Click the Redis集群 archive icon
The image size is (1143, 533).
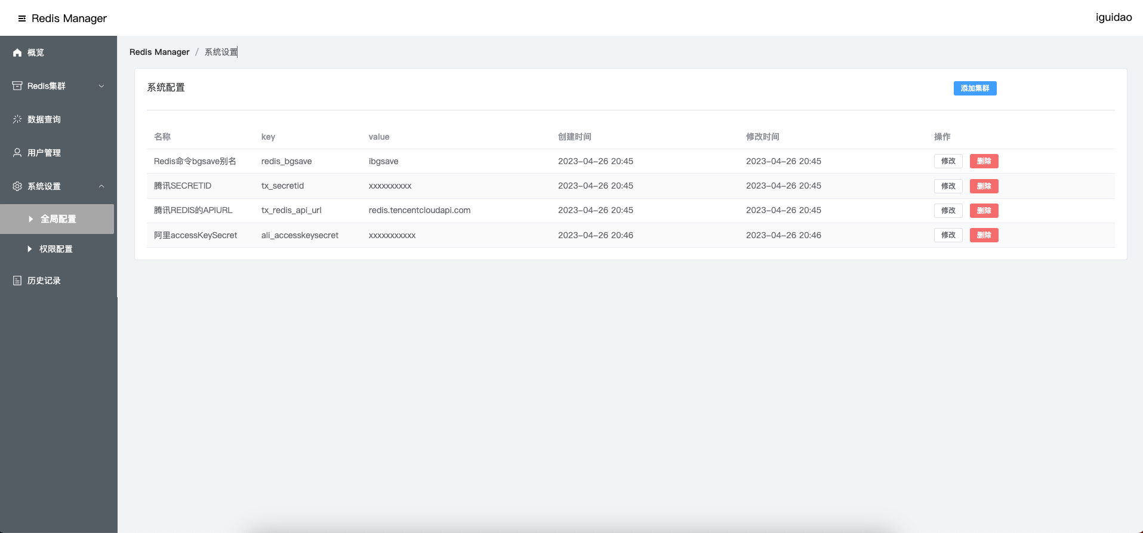17,86
